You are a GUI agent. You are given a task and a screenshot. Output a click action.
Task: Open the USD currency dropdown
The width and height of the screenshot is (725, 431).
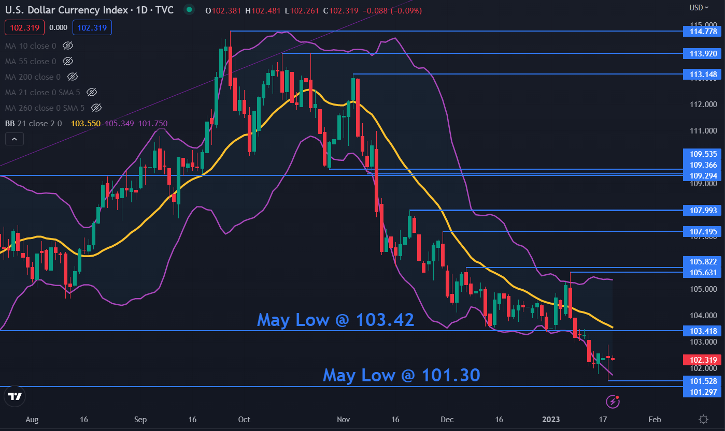coord(699,7)
